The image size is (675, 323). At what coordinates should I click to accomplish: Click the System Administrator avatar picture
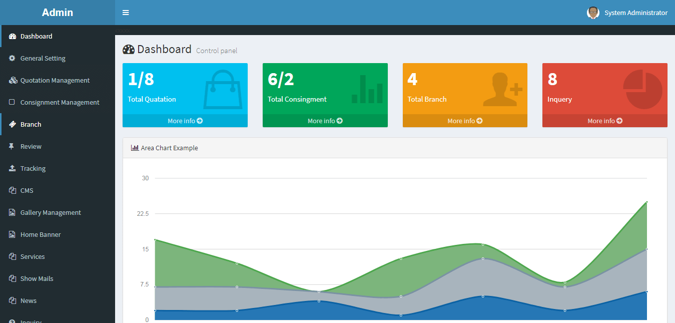593,13
